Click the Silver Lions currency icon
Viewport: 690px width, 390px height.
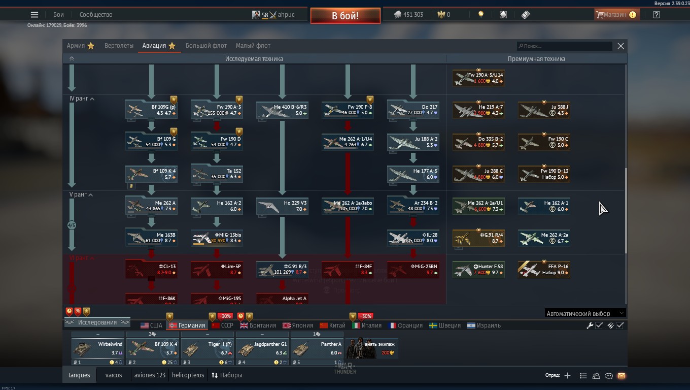point(397,15)
